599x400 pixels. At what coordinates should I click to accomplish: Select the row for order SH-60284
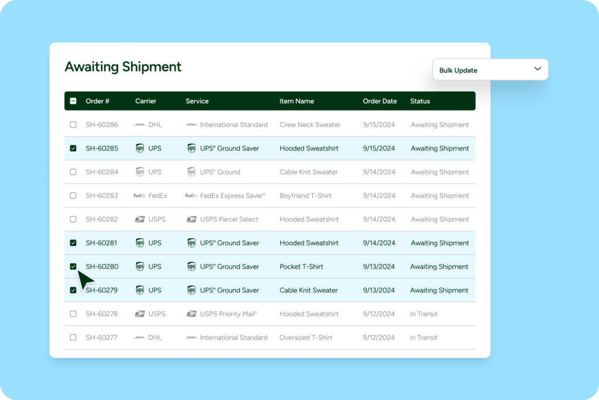[x=73, y=172]
